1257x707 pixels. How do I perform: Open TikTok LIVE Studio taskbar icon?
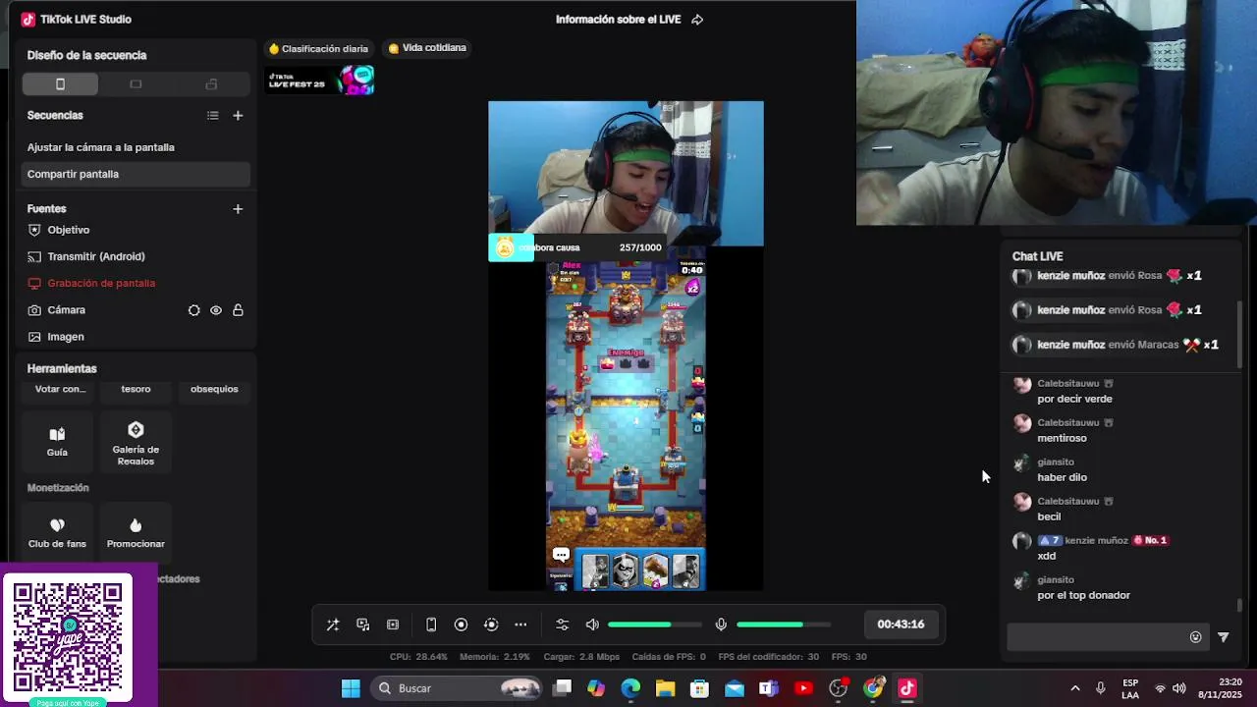tap(907, 688)
